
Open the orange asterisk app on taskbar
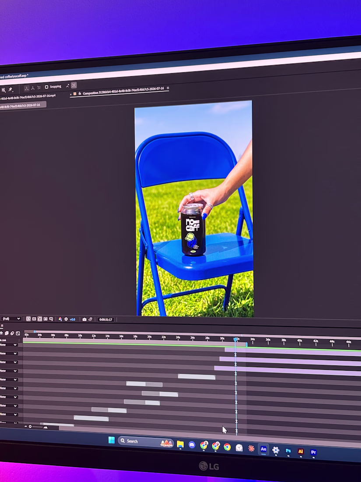(251, 449)
